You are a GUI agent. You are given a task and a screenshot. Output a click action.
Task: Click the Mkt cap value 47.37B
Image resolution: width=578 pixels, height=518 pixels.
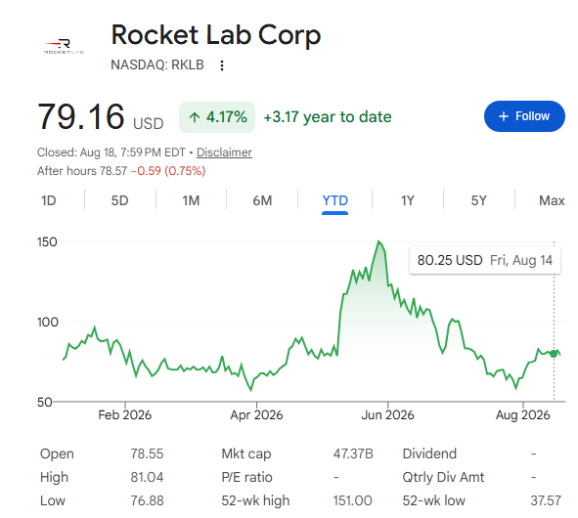[x=353, y=453]
